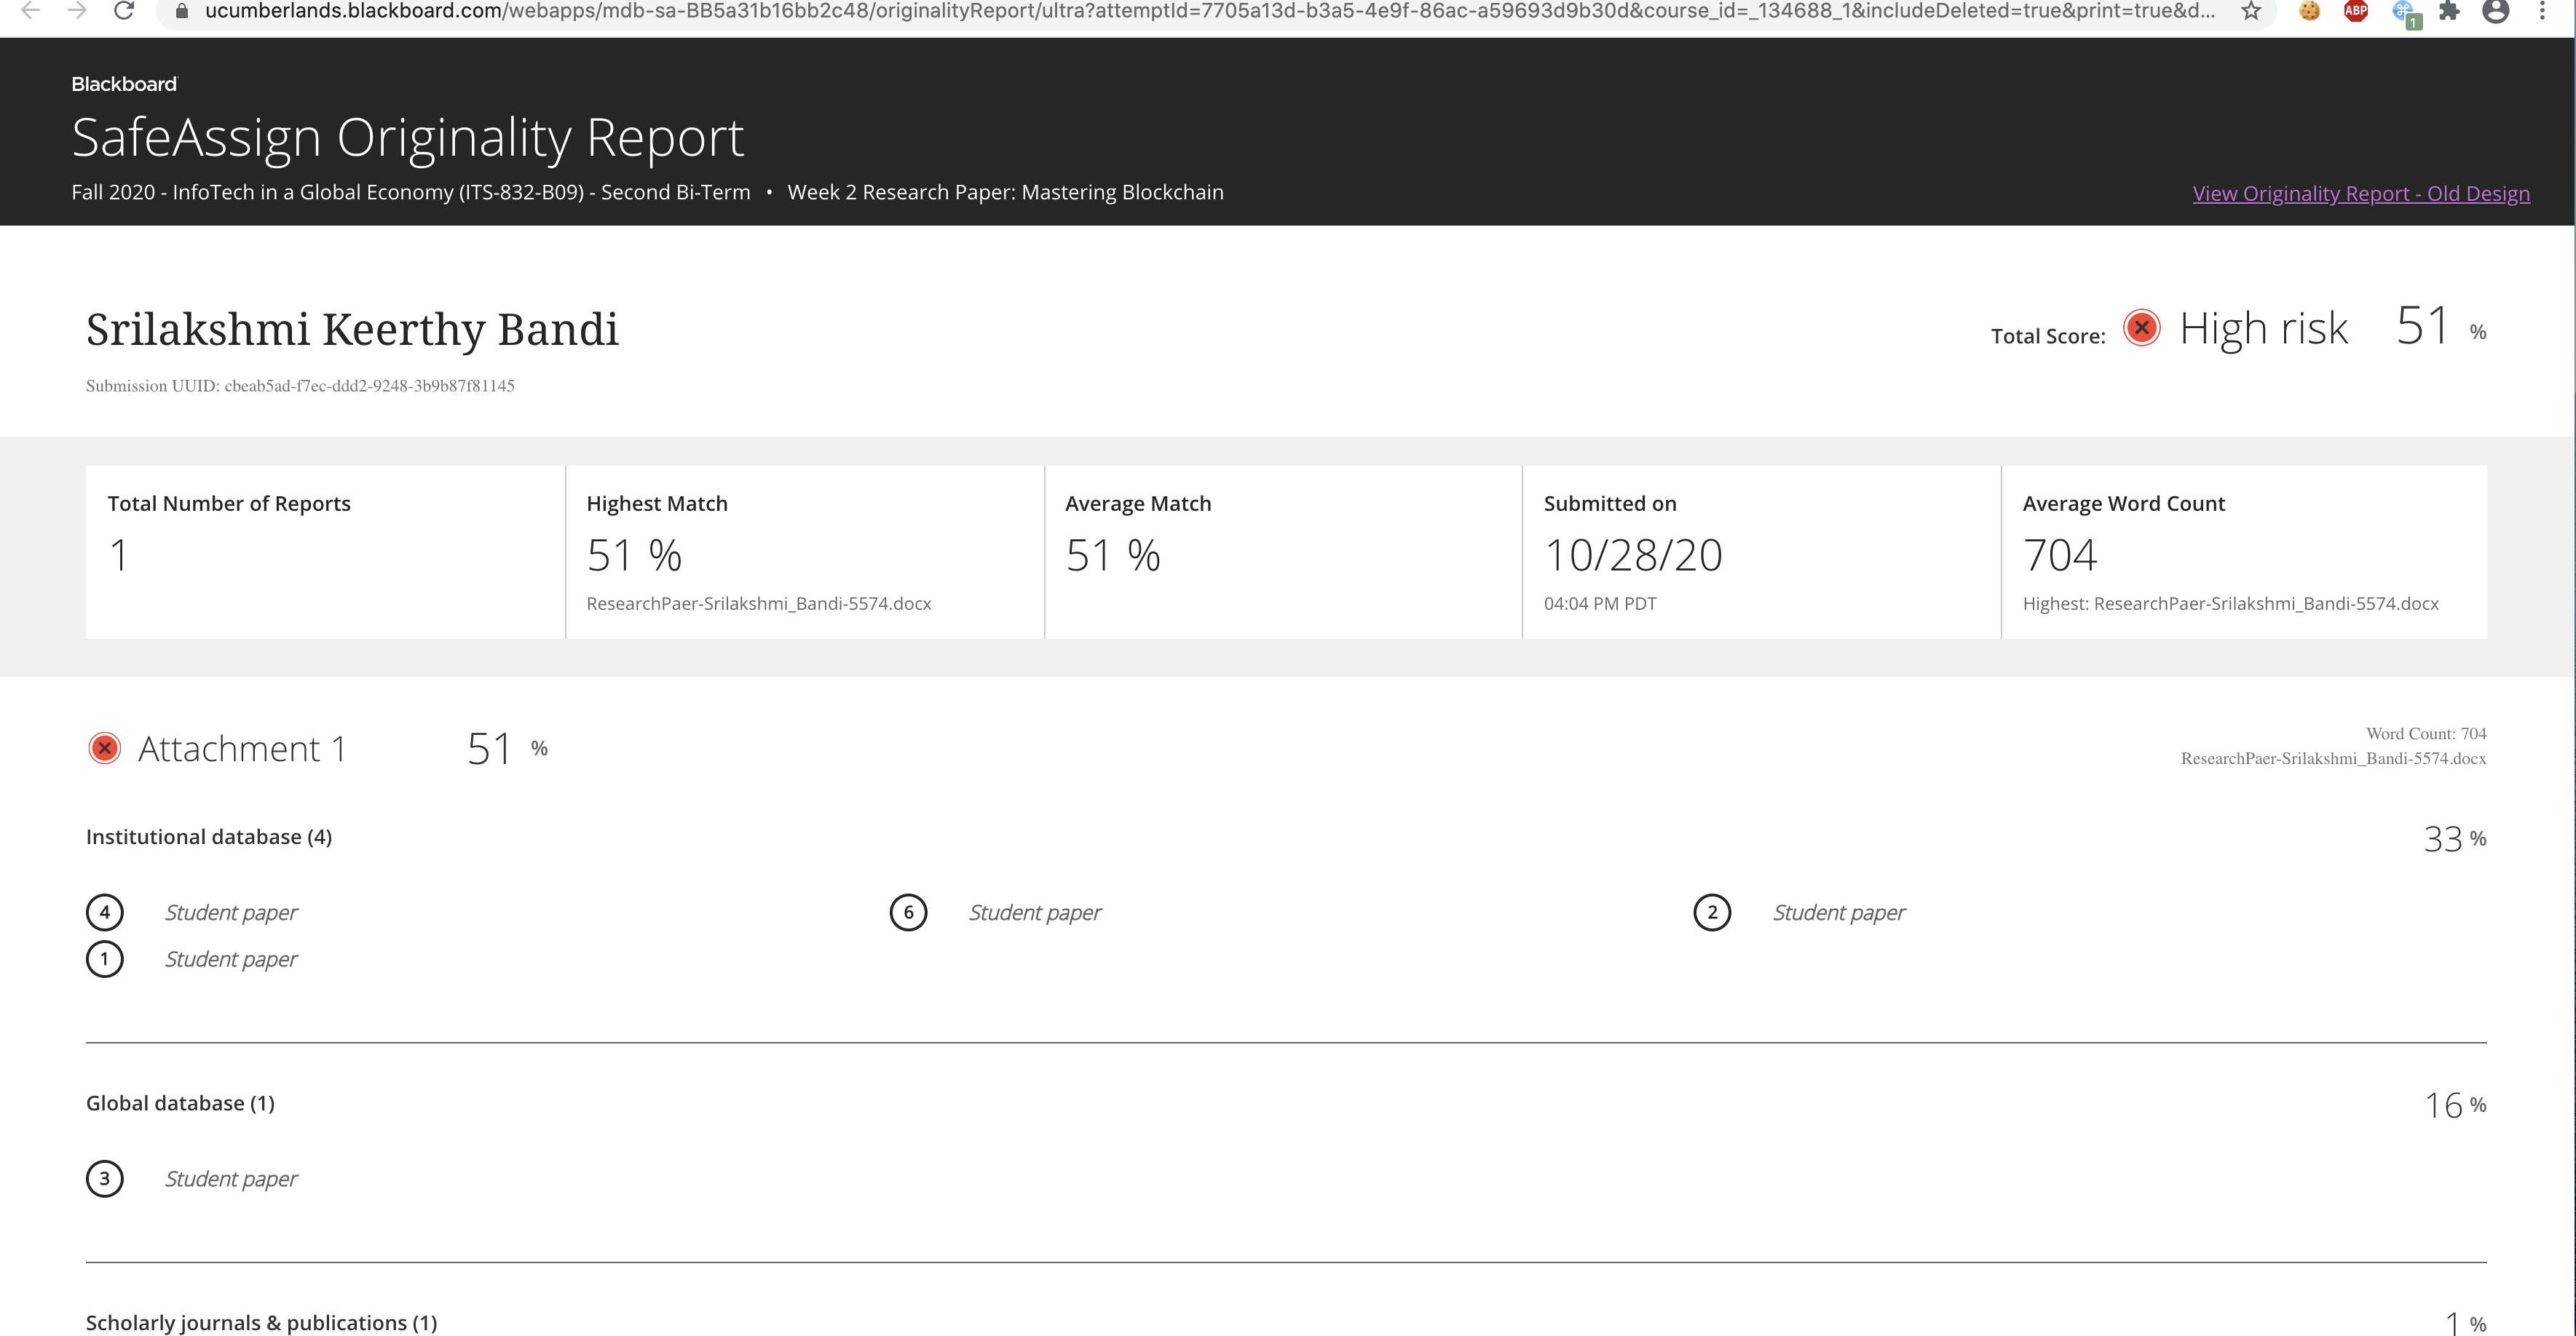The width and height of the screenshot is (2576, 1336).
Task: Click the 51 % beside Attachment 1
Action: click(x=508, y=749)
